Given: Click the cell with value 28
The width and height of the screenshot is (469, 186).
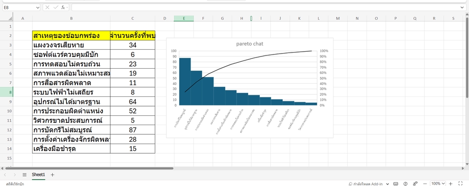Looking at the screenshot, I should [x=132, y=139].
